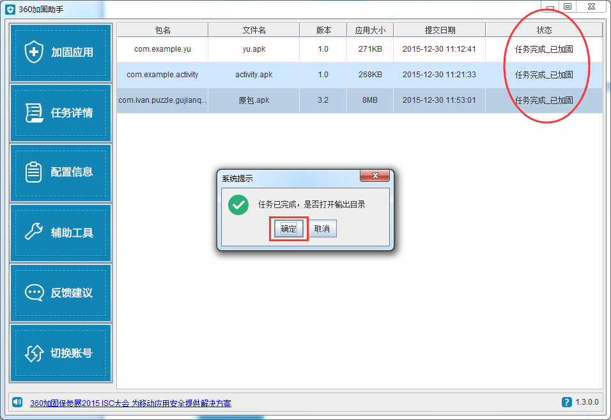Select the com.example.yu table row
Image resolution: width=611 pixels, height=420 pixels.
360,49
